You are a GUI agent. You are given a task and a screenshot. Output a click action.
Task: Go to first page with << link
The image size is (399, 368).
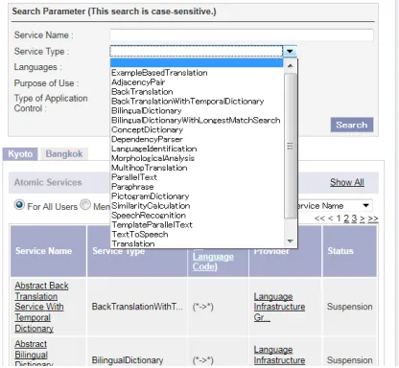319,218
